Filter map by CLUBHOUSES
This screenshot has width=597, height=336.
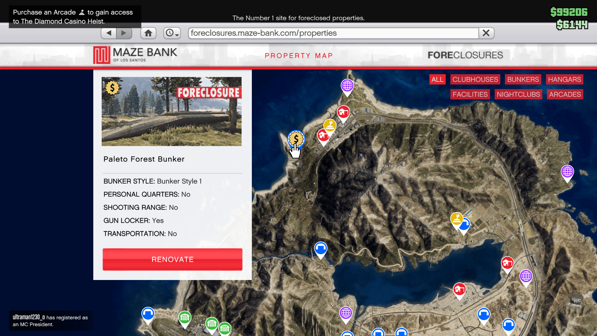tap(475, 79)
